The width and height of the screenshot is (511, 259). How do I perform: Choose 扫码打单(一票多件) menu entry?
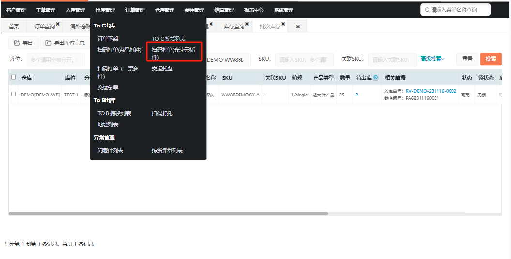tap(118, 72)
